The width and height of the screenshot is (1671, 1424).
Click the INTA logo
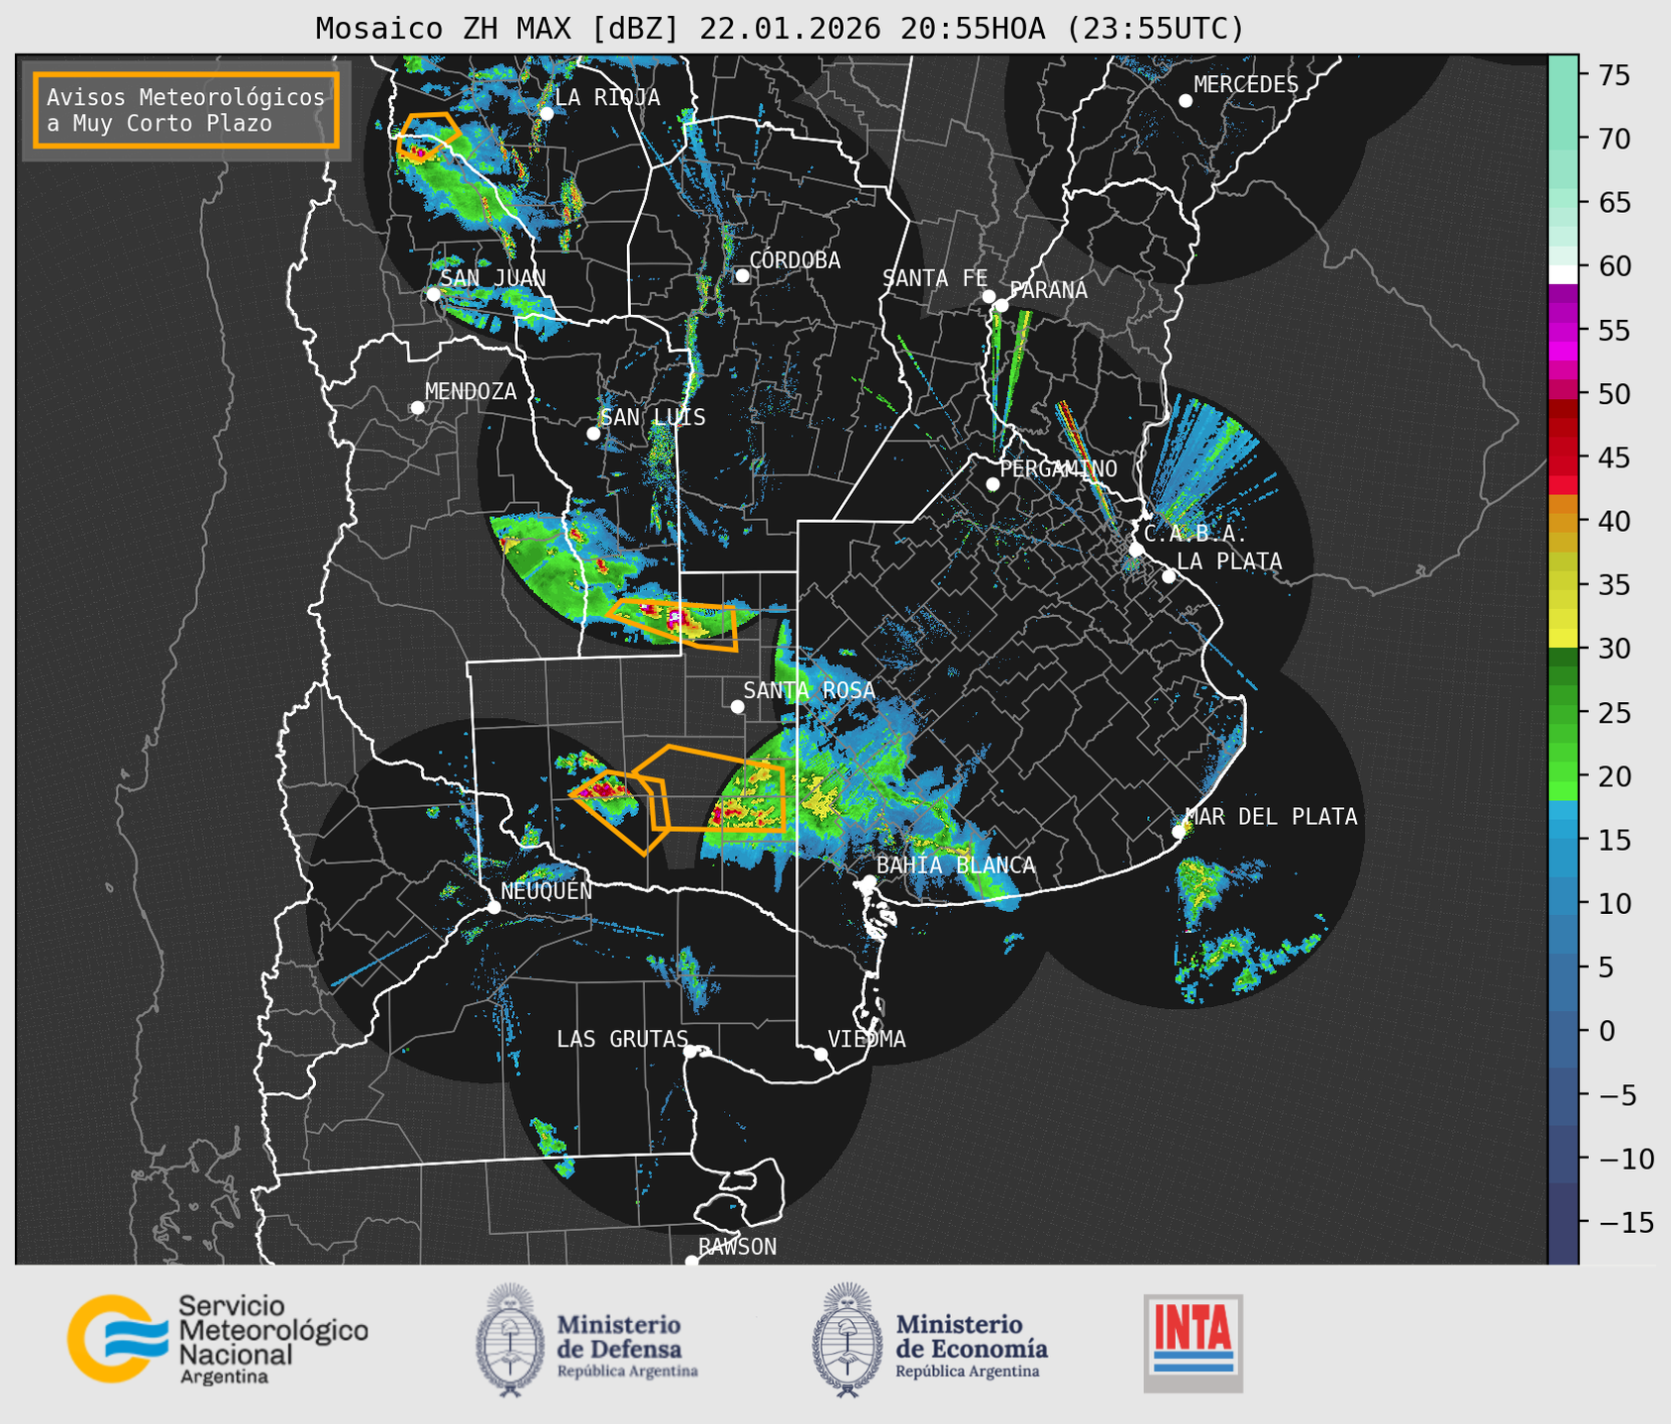(1193, 1343)
